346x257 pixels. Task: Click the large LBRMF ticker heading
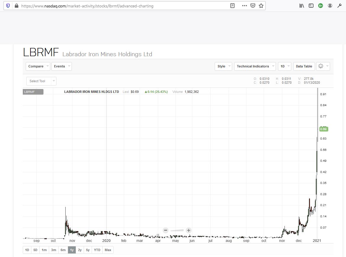tap(41, 52)
